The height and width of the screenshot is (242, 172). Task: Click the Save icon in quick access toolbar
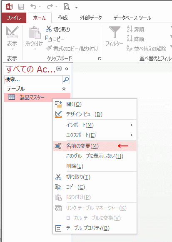click(x=21, y=7)
